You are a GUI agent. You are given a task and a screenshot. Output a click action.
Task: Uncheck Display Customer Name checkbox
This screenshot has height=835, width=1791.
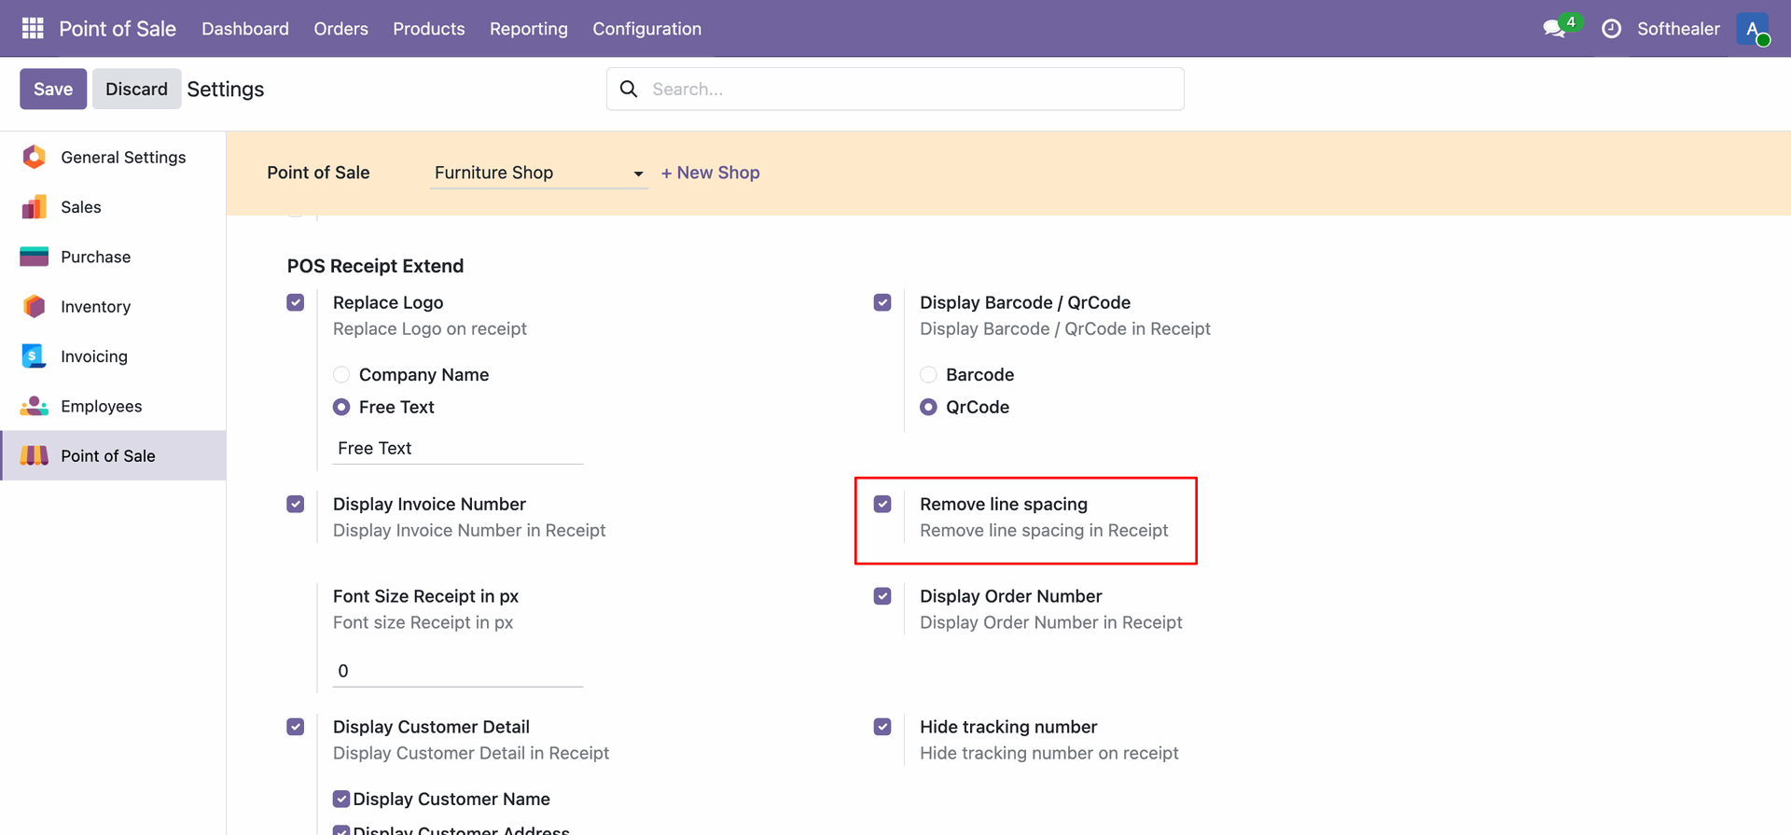tap(341, 799)
